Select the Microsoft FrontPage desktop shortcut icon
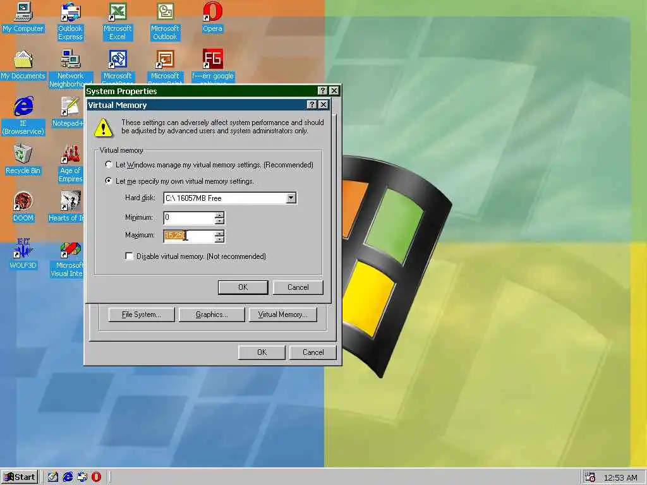Image resolution: width=647 pixels, height=485 pixels. pyautogui.click(x=118, y=59)
